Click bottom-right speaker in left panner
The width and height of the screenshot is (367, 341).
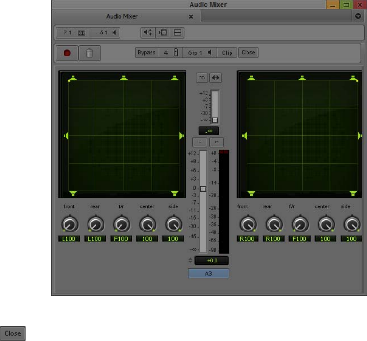175,193
